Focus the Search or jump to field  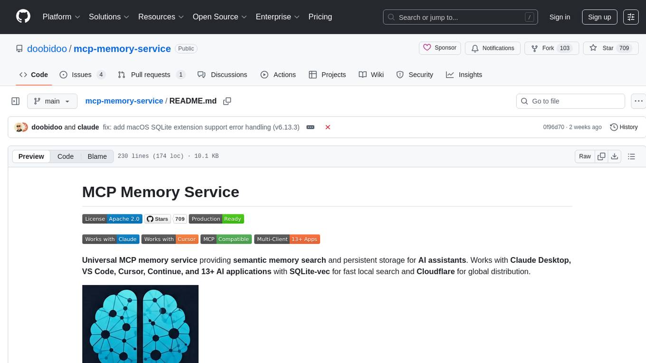(460, 17)
